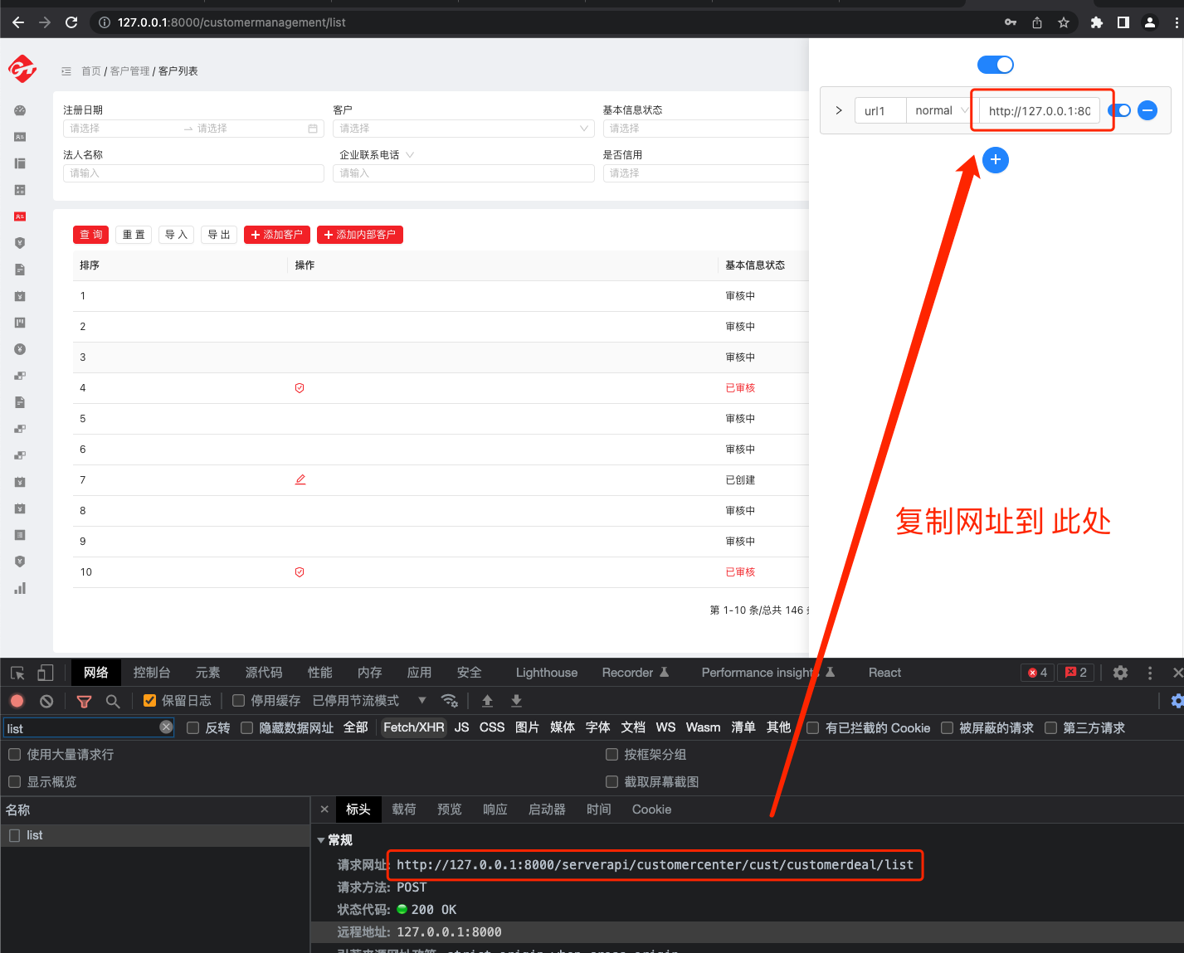Open the 客户 select dropdown

(463, 129)
